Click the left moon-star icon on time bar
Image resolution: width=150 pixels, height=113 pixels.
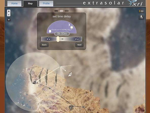pos(48,39)
